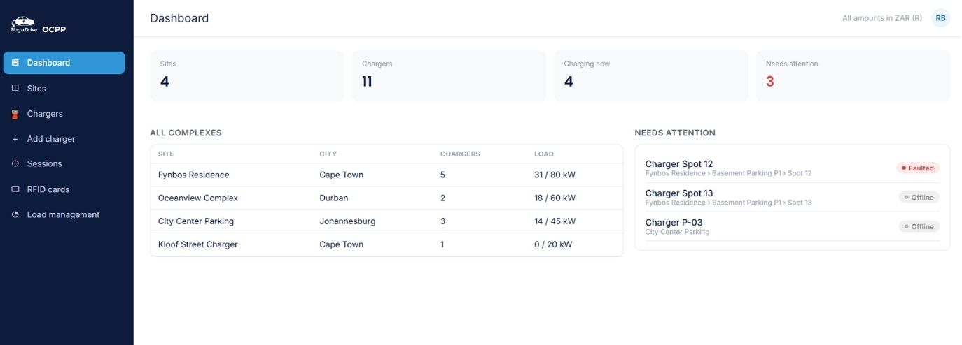Select Add charger in the sidebar
This screenshot has width=962, height=345.
pyautogui.click(x=64, y=139)
